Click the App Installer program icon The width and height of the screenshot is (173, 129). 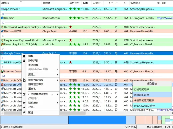tap(2, 9)
